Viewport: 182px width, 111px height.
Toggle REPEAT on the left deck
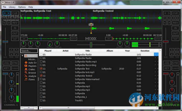tap(74, 38)
